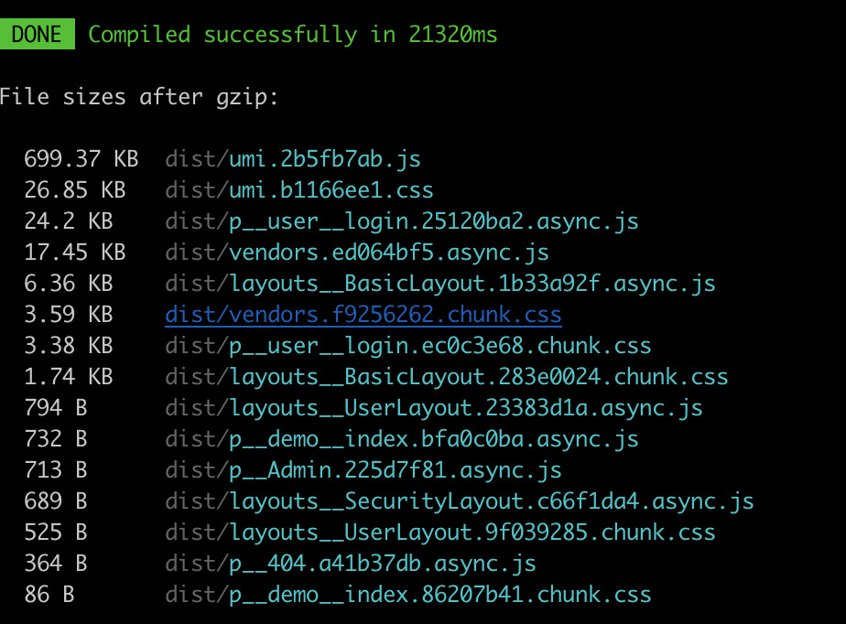Open the p__Admin.225d7f81.async.js file path
846x624 pixels.
[x=363, y=470]
